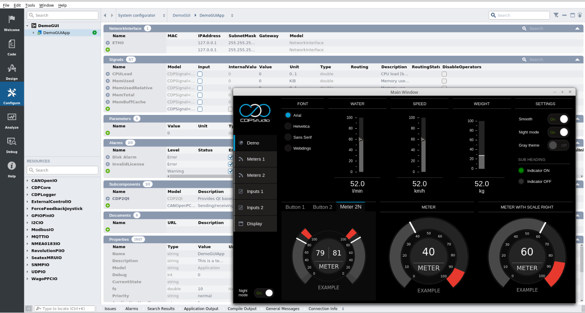Select the Helvetica font radio button
This screenshot has width=585, height=313.
coord(288,126)
